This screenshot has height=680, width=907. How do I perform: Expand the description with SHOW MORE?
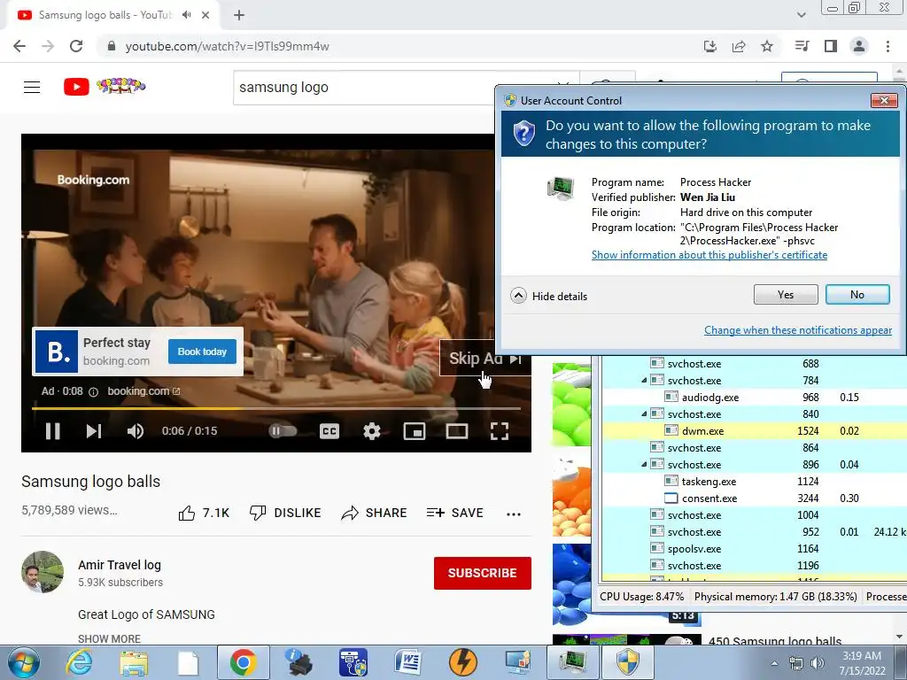[x=109, y=639]
